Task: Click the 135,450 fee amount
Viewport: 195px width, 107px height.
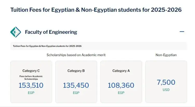Action: [76, 85]
